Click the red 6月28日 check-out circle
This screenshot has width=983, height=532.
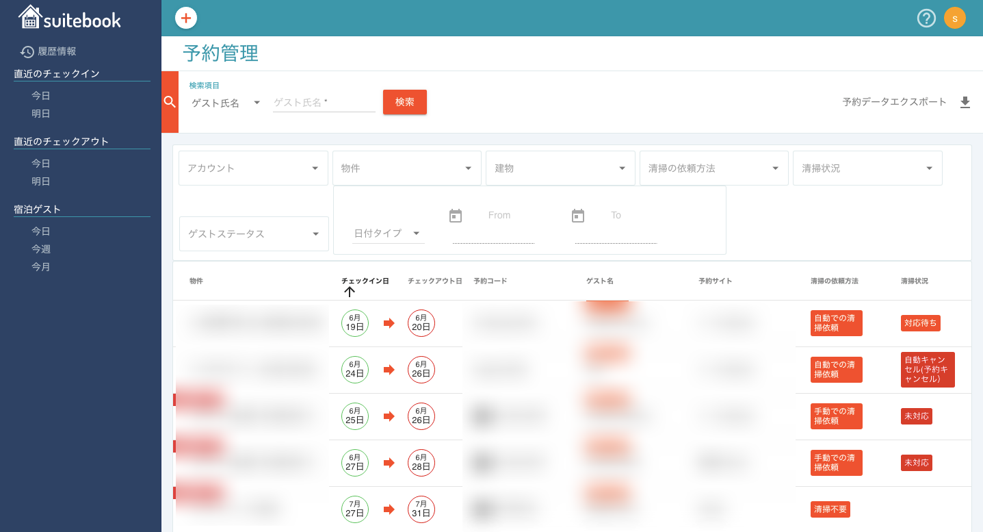point(421,463)
